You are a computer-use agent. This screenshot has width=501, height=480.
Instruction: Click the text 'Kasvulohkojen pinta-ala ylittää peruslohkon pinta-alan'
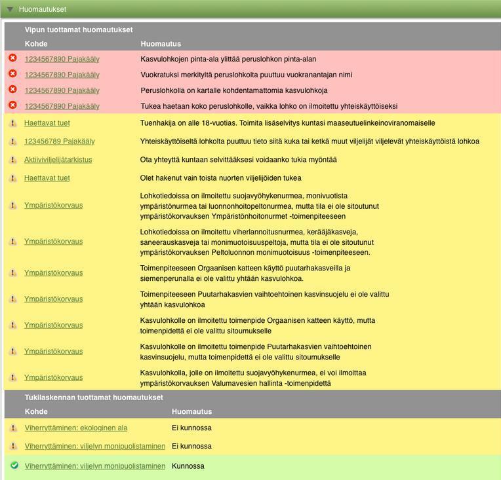click(x=228, y=59)
